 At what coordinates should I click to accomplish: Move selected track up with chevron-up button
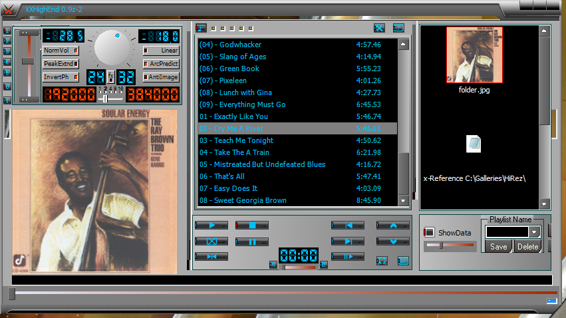[393, 226]
